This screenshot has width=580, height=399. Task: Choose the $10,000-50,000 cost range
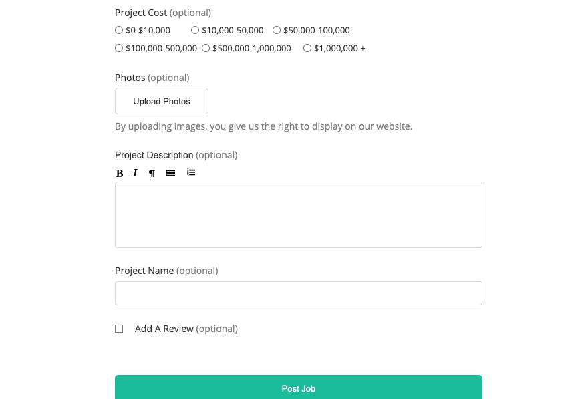coord(195,30)
